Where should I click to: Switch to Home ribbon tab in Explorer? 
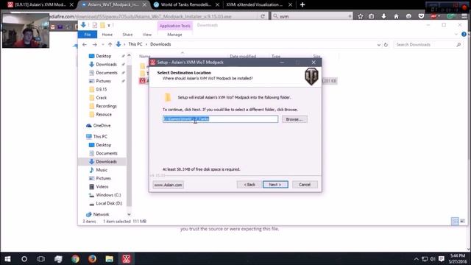[x=107, y=35]
